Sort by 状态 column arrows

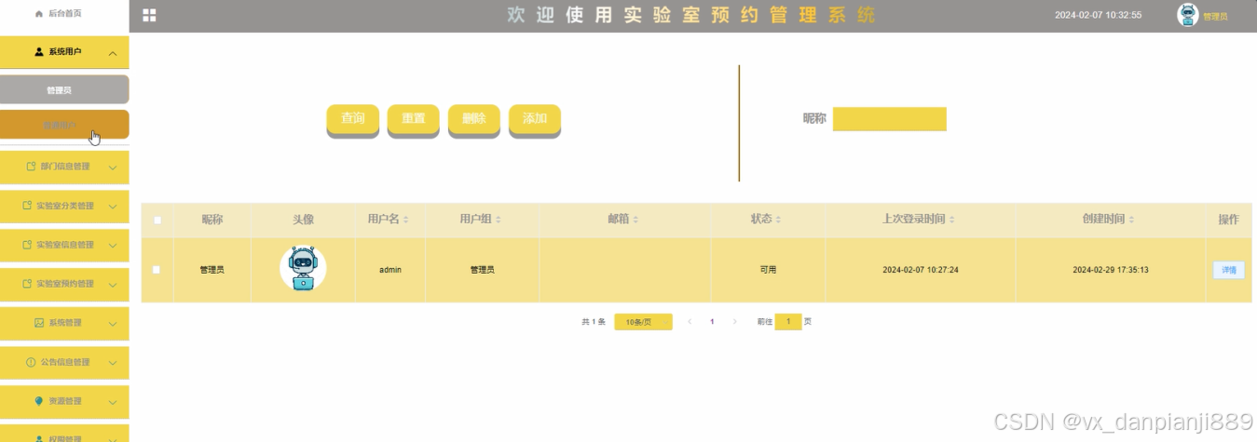pos(778,220)
